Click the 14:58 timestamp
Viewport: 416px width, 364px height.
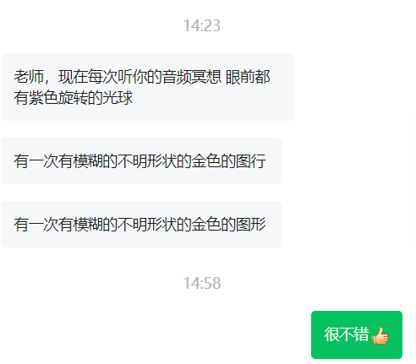pos(202,283)
